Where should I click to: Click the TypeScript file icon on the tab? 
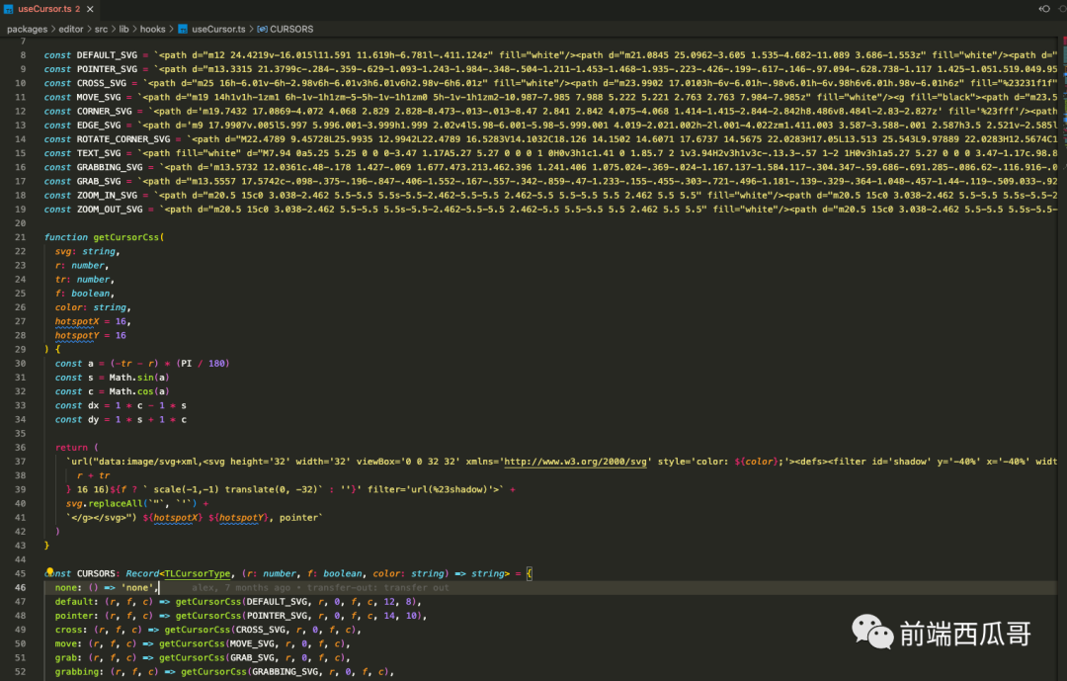[x=9, y=9]
